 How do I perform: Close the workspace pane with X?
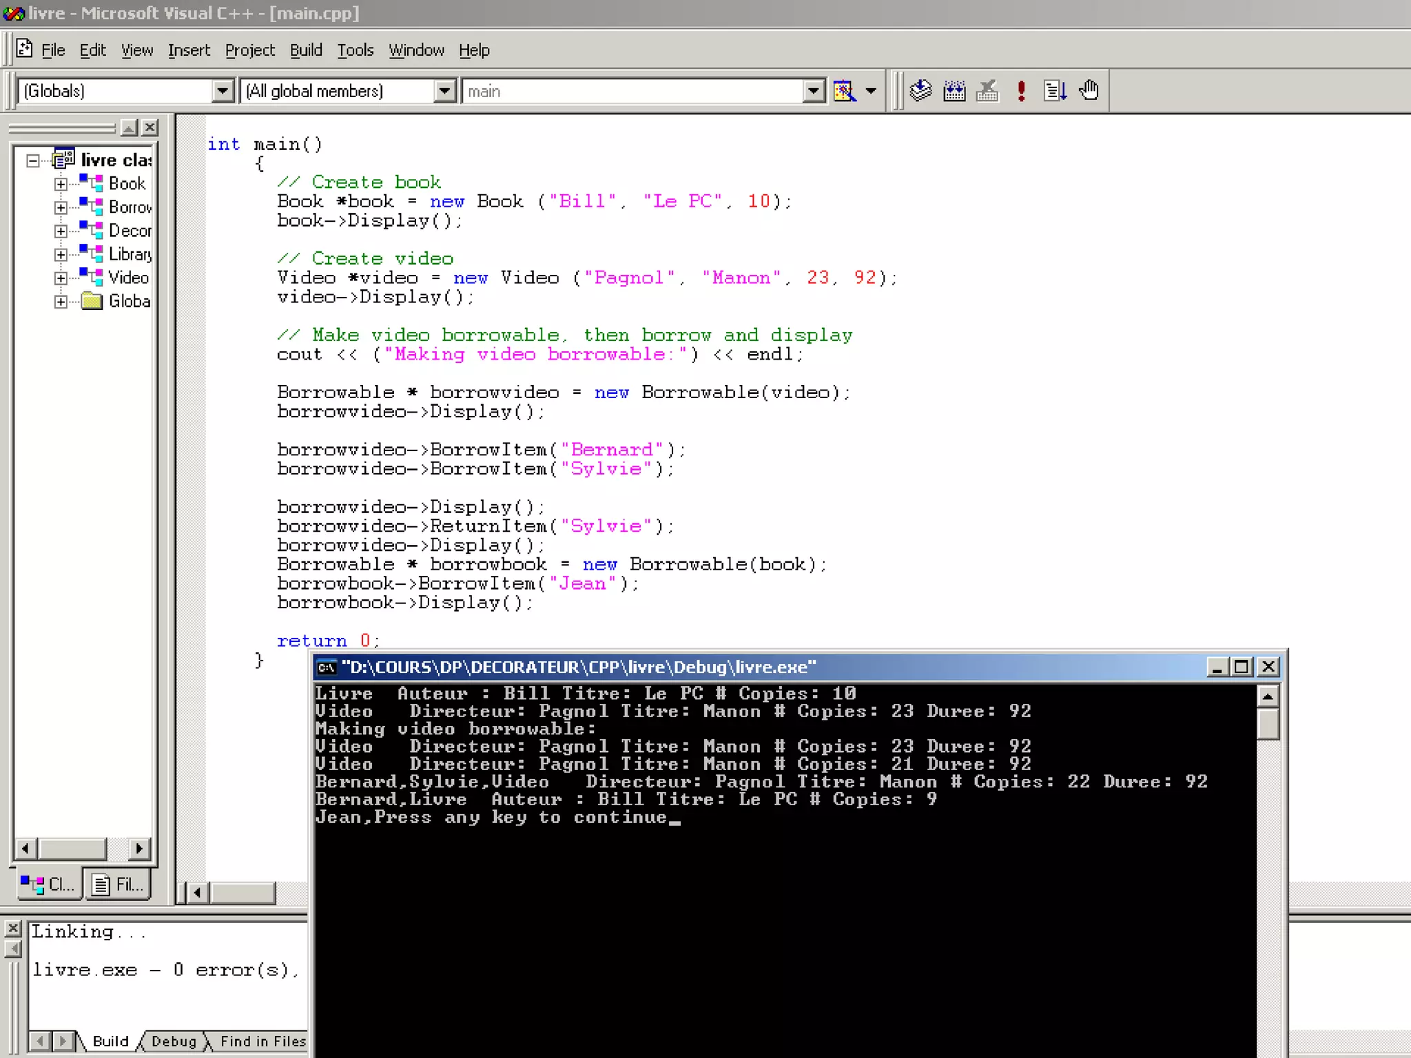click(x=150, y=127)
